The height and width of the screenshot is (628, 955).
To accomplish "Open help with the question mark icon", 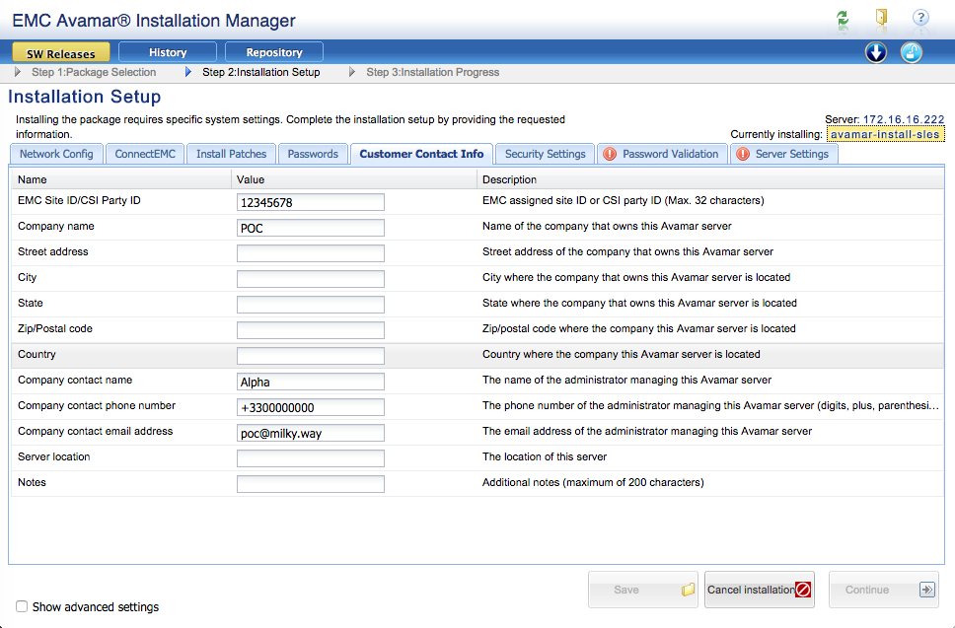I will tap(920, 18).
